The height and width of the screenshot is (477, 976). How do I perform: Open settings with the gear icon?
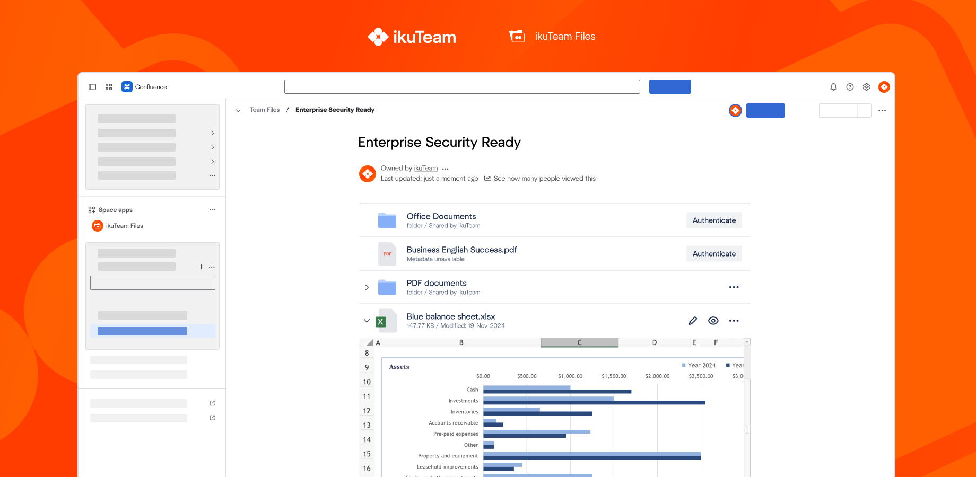click(x=866, y=86)
